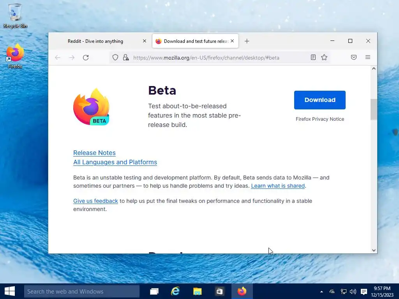Open the Action Center notifications icon

(x=364, y=292)
